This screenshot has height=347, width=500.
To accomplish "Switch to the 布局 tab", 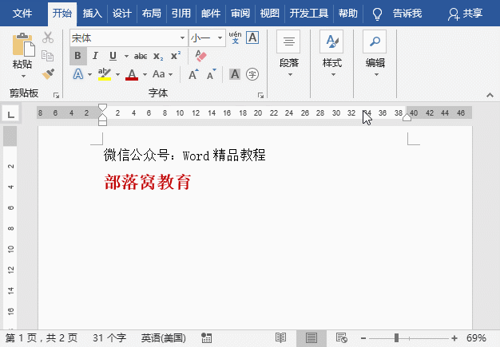I will click(152, 14).
